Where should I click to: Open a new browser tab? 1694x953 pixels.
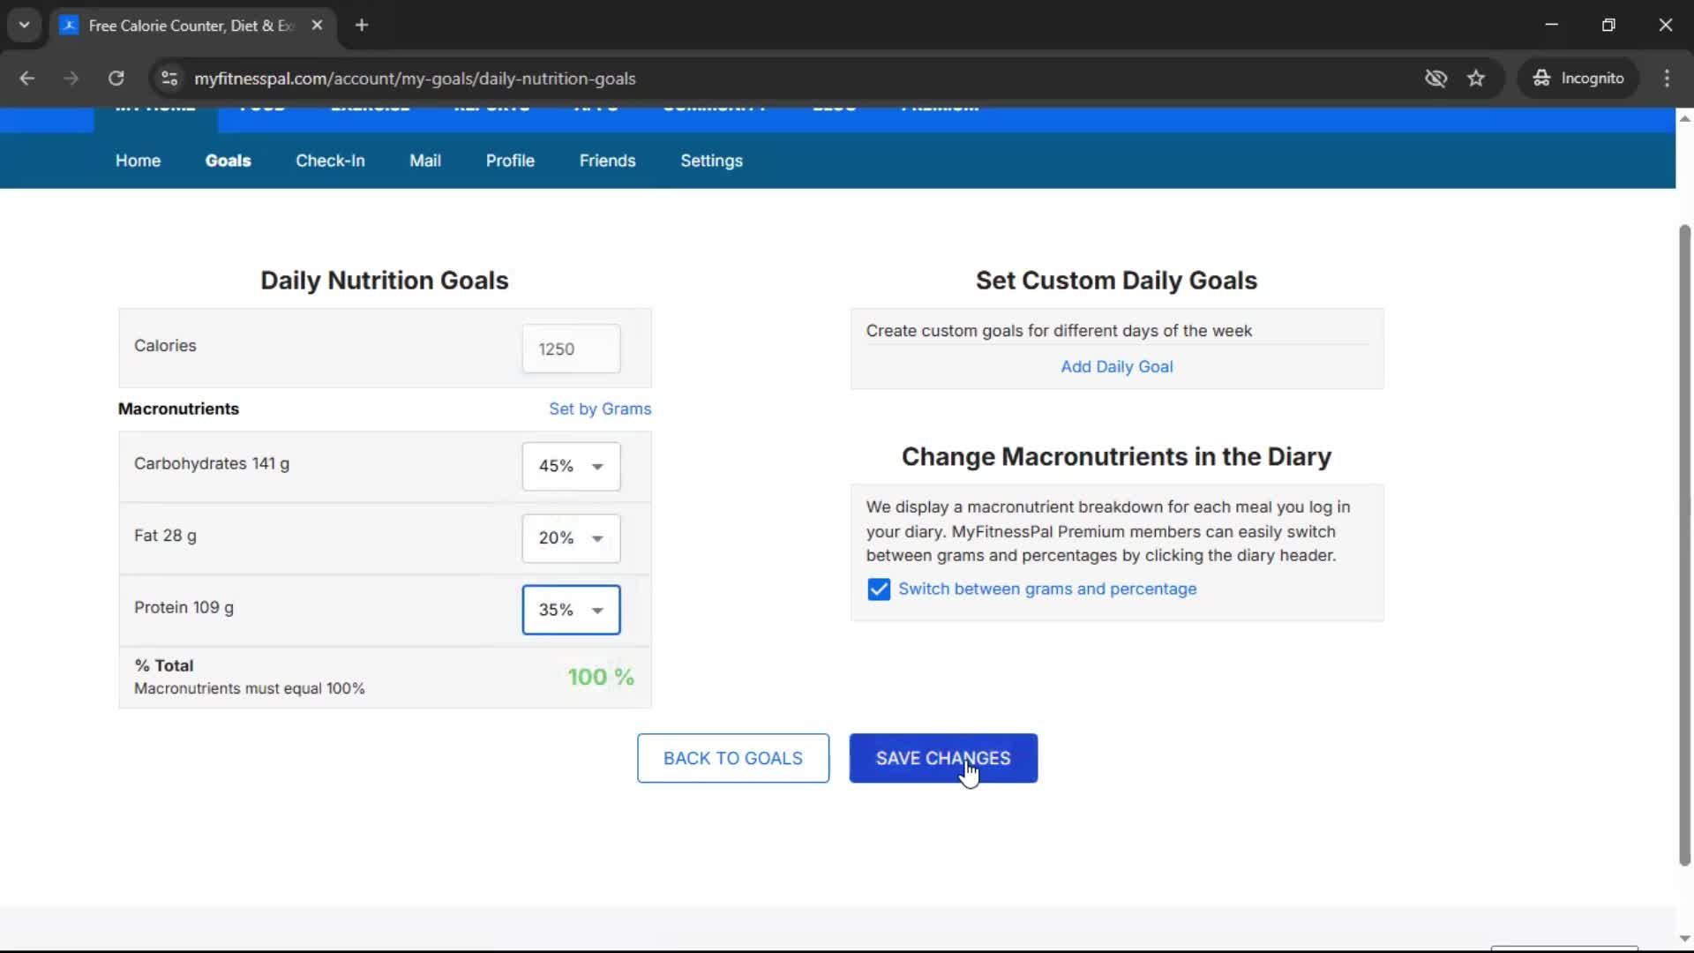(x=362, y=25)
